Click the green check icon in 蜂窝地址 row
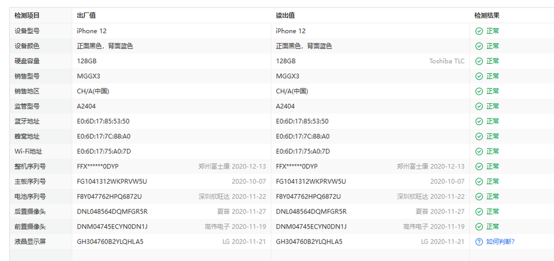The width and height of the screenshot is (554, 261). pos(479,136)
